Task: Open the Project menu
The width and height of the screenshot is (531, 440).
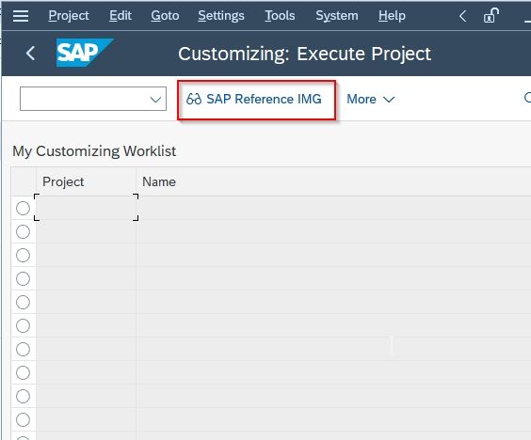Action: tap(69, 16)
